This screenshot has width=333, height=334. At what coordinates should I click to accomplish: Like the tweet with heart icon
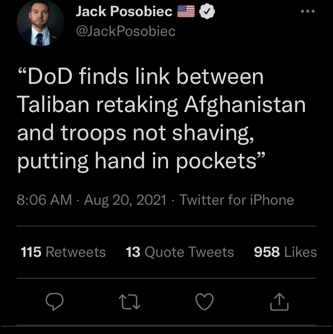204,301
